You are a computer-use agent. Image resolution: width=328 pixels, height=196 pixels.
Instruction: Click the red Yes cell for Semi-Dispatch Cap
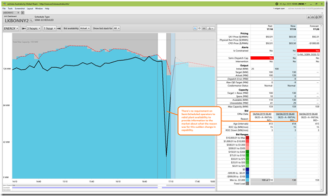coord(262,58)
